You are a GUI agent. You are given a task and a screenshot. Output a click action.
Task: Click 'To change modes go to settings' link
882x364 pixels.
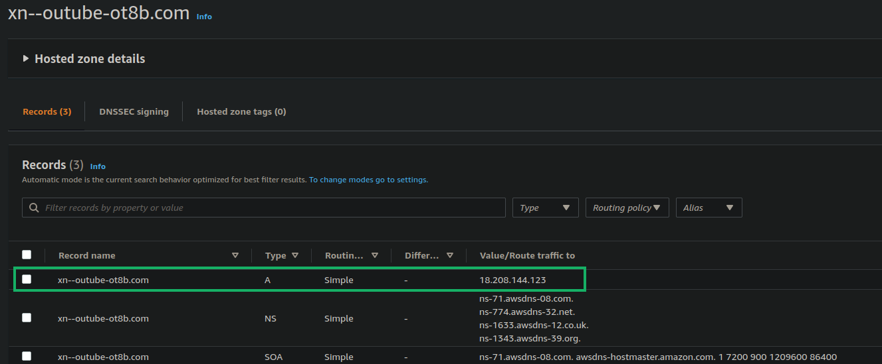[x=368, y=180]
